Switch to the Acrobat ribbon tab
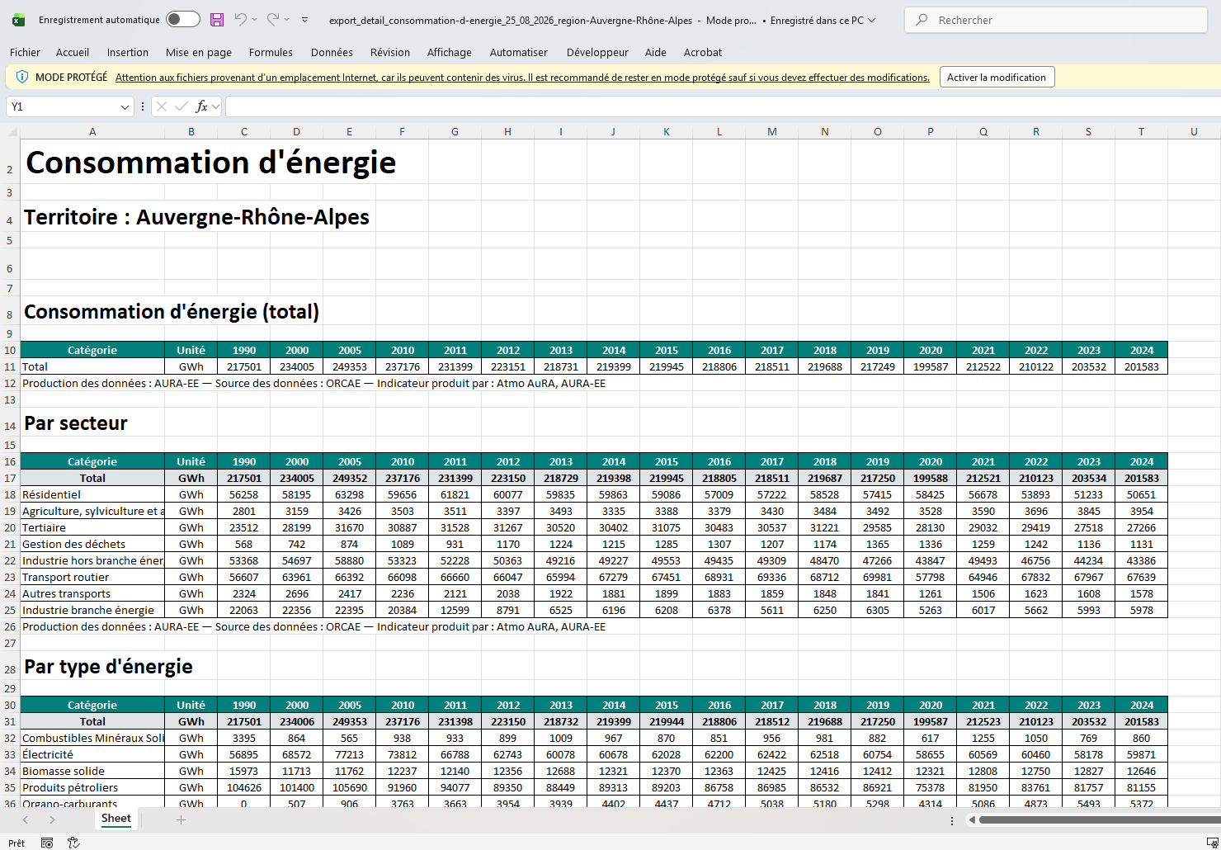The height and width of the screenshot is (850, 1221). tap(703, 52)
